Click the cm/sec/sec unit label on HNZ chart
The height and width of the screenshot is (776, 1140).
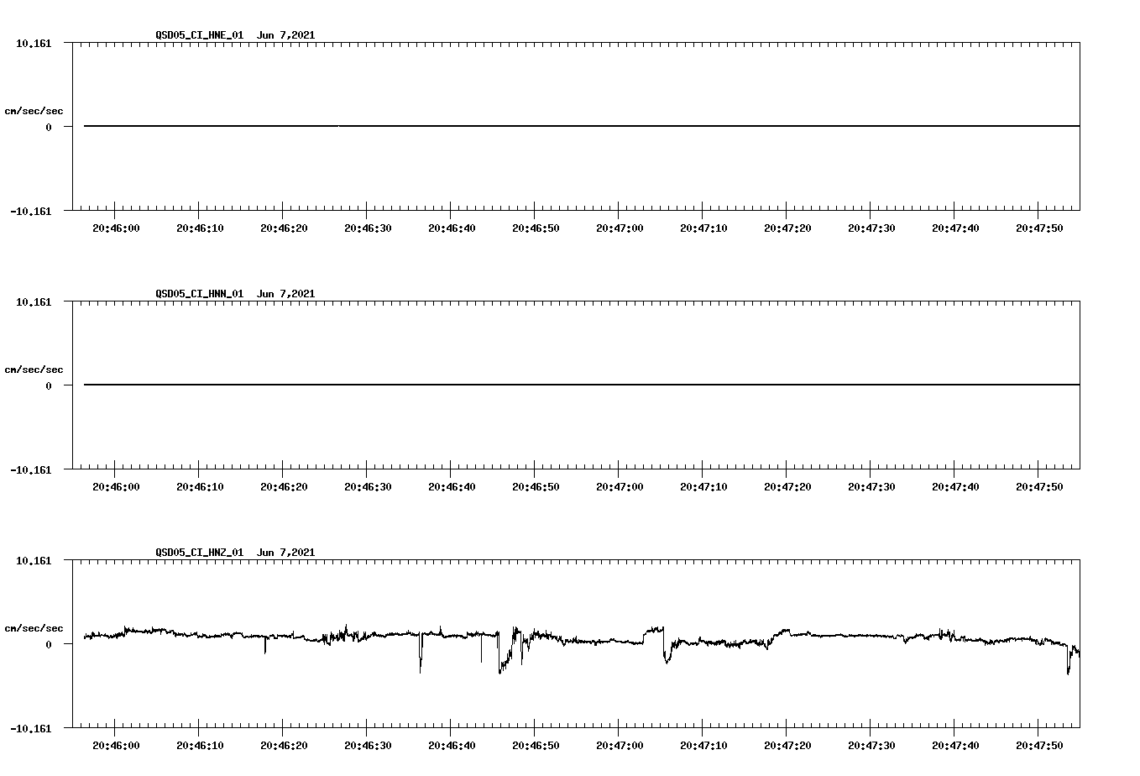tap(34, 628)
